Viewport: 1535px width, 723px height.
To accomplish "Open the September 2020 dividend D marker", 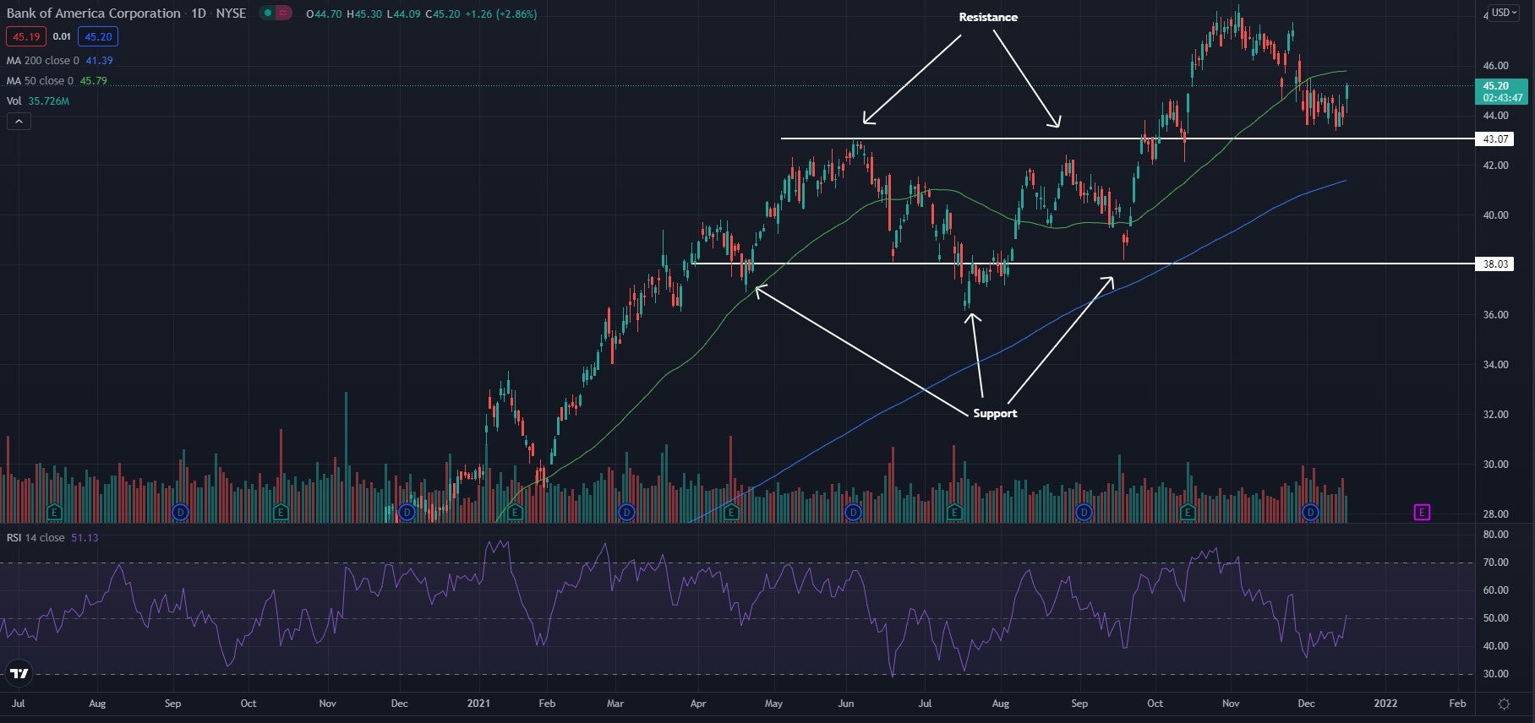I will point(179,512).
